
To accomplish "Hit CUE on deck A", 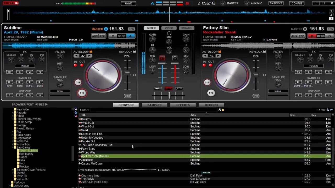I will point(78,82).
